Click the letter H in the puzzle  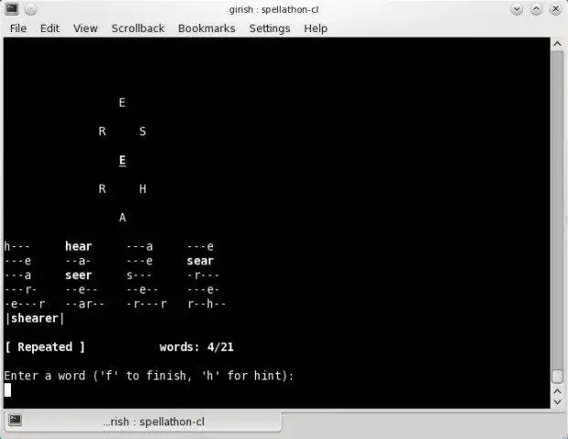coord(143,188)
